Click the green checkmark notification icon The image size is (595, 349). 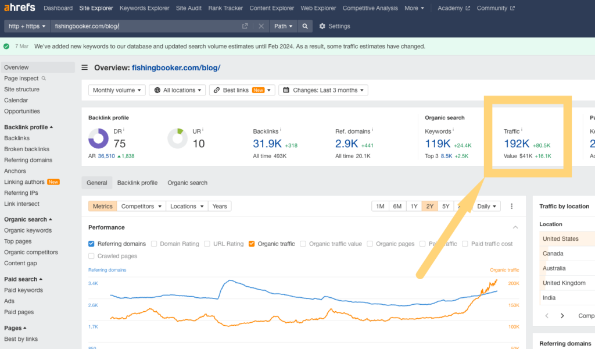point(6,47)
